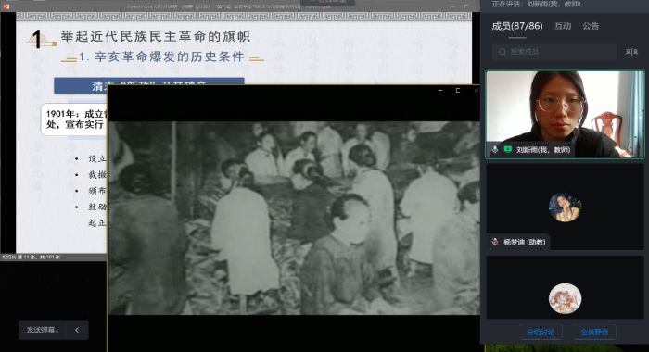
Task: Click the search magnifier icon in members panel
Action: click(x=503, y=52)
